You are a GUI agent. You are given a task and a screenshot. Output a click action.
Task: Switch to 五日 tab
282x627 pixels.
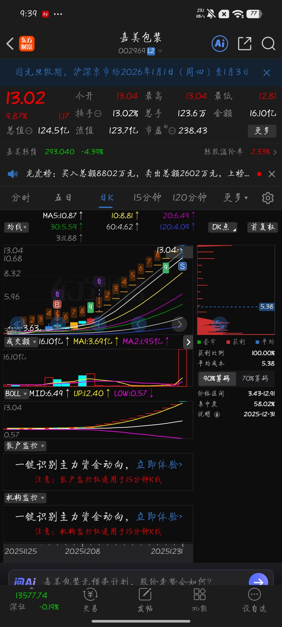63,198
